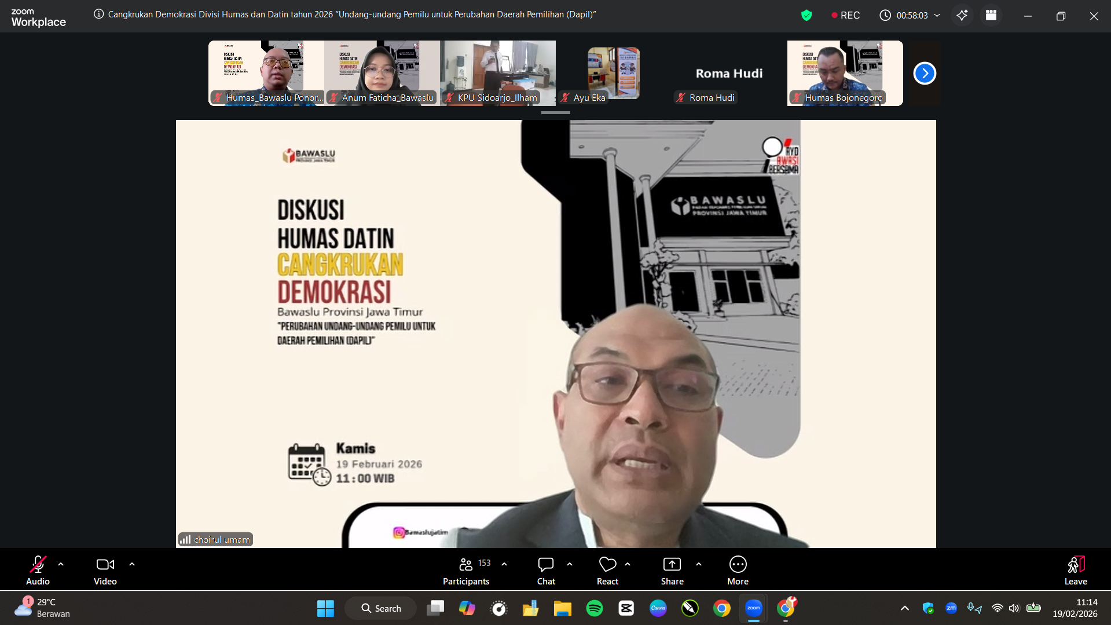This screenshot has width=1111, height=625.
Task: Open the view layout switcher icon
Action: [991, 15]
